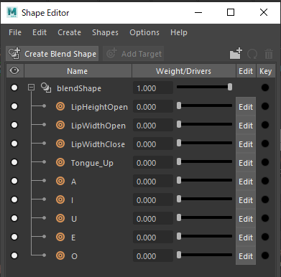Open the Edit menu
The width and height of the screenshot is (281, 277).
[x=40, y=32]
